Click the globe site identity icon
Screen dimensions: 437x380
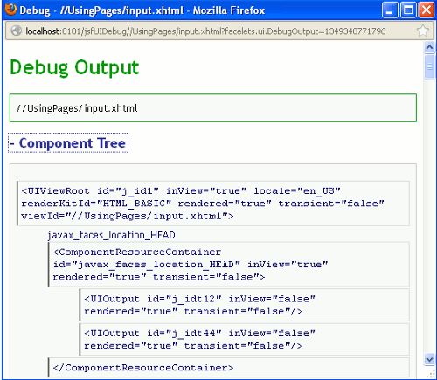[x=17, y=31]
